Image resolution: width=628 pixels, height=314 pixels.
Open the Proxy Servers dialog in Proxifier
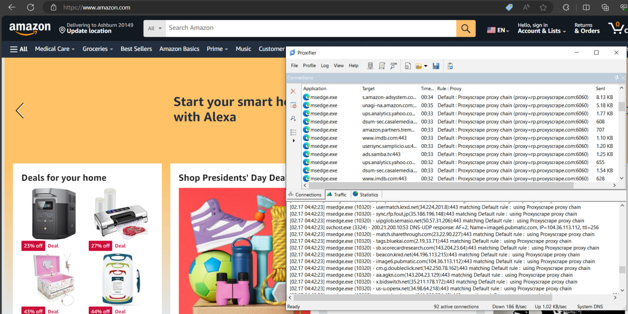tap(370, 65)
